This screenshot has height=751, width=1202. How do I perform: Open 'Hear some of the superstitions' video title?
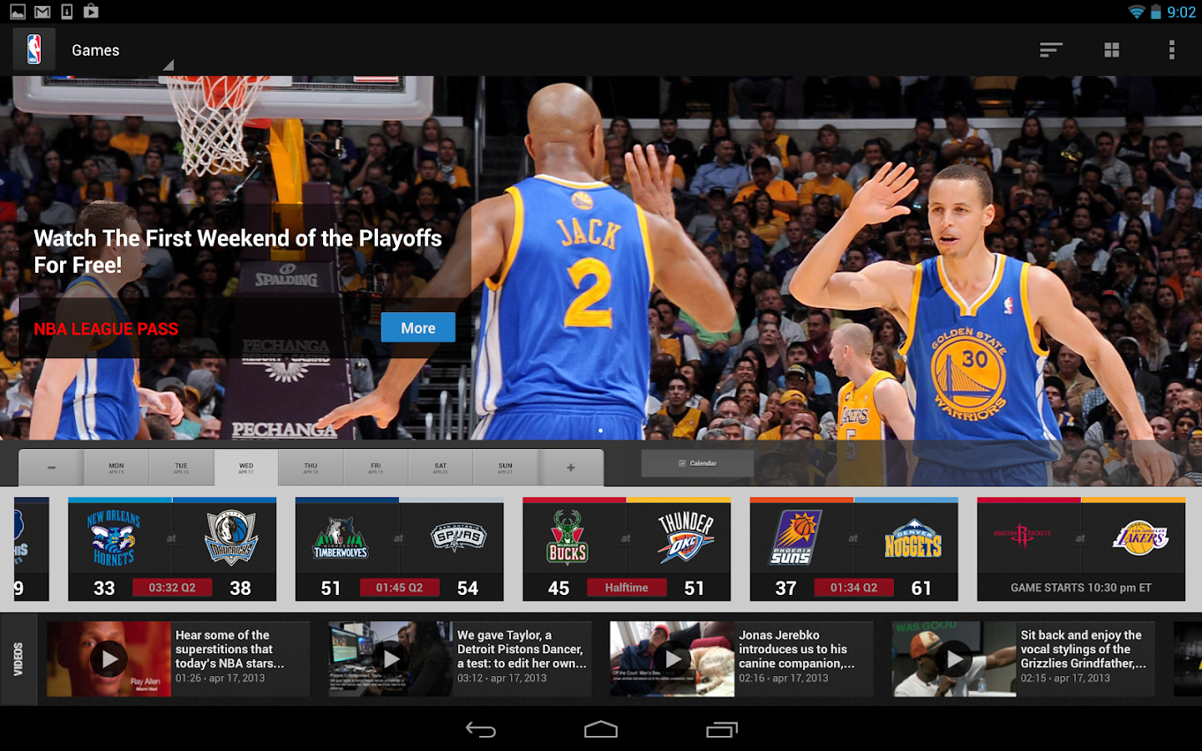(230, 649)
